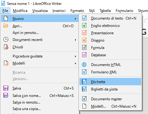Click the open folder icon beside Apri
The height and width of the screenshot is (114, 148).
coord(6,26)
